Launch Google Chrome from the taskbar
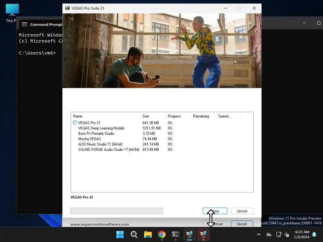Viewport: 323px width, 242px height. point(162,234)
